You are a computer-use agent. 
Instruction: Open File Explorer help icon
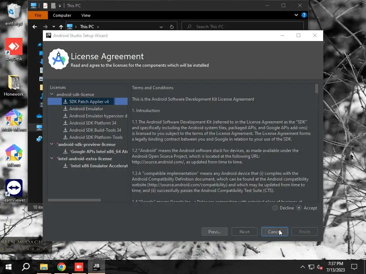pyautogui.click(x=304, y=15)
